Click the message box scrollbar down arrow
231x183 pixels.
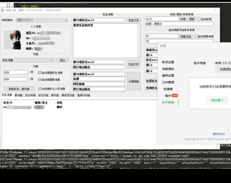139,56
